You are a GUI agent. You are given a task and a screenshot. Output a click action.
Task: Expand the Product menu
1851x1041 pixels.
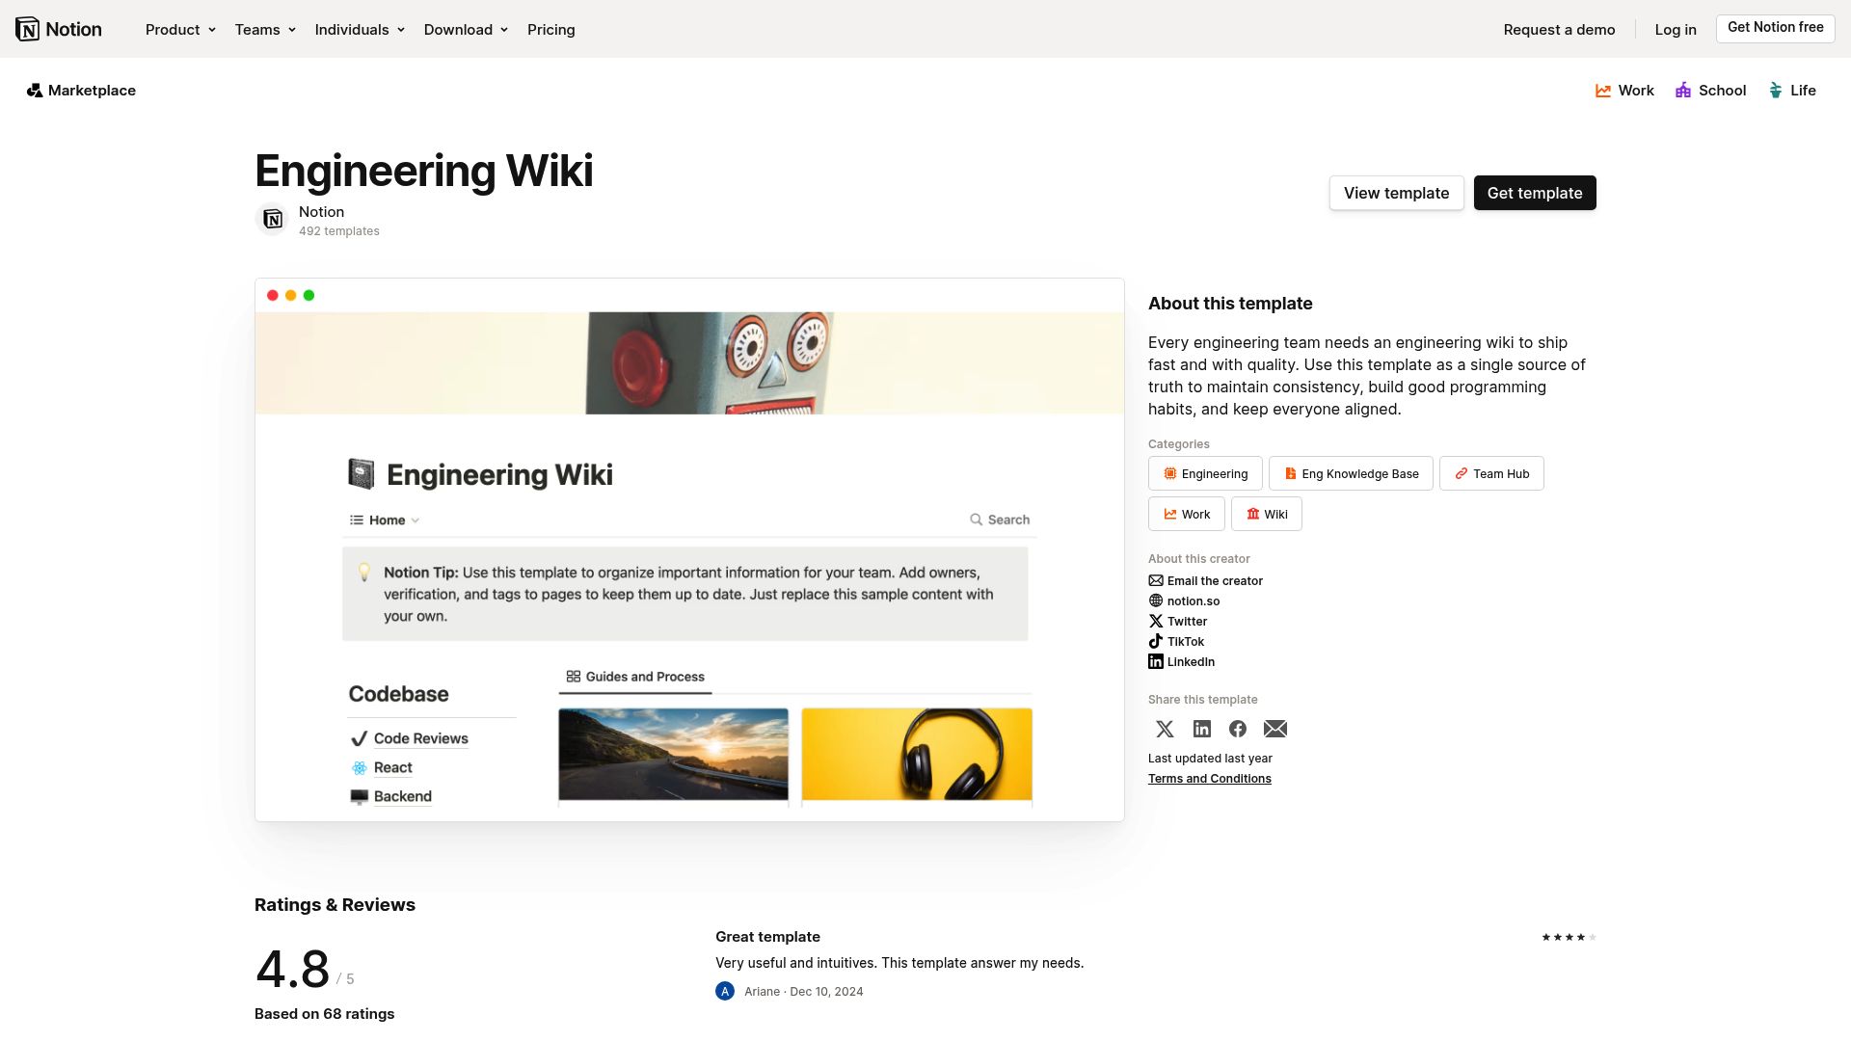coord(180,30)
